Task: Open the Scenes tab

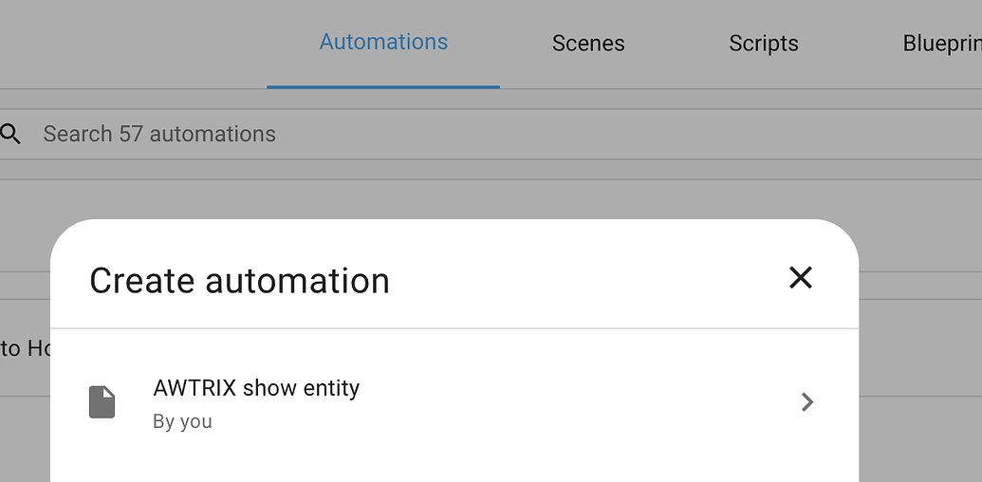Action: coord(588,44)
